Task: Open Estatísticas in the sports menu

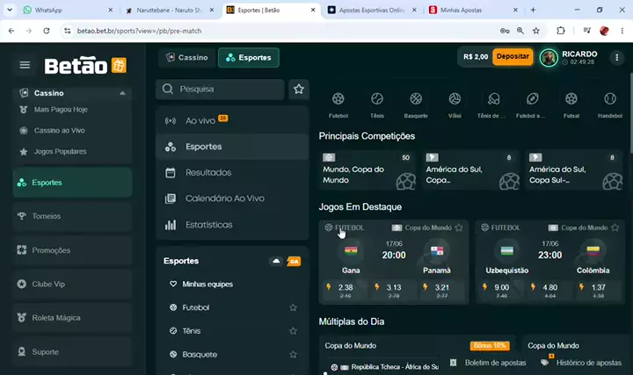Action: tap(232, 225)
